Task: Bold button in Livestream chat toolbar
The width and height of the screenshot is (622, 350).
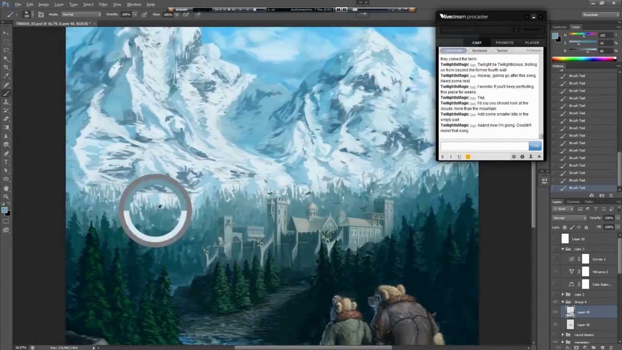Action: [442, 157]
